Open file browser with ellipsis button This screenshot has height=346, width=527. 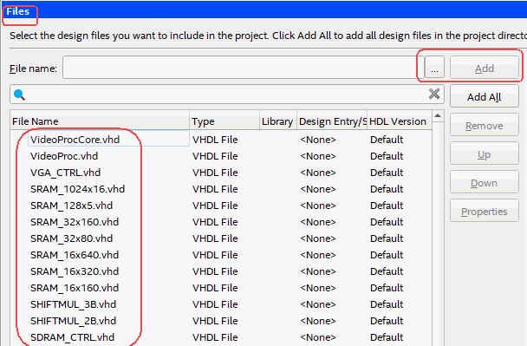(x=434, y=68)
